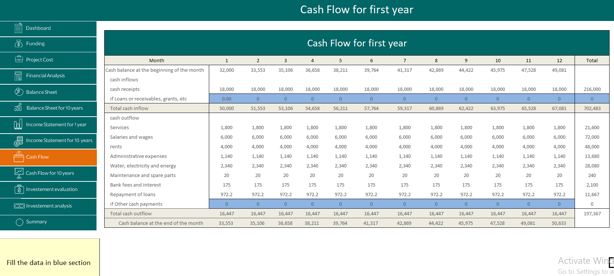This screenshot has height=276, width=614.
Task: Click the Total cash outflow row label
Action: tap(131, 213)
